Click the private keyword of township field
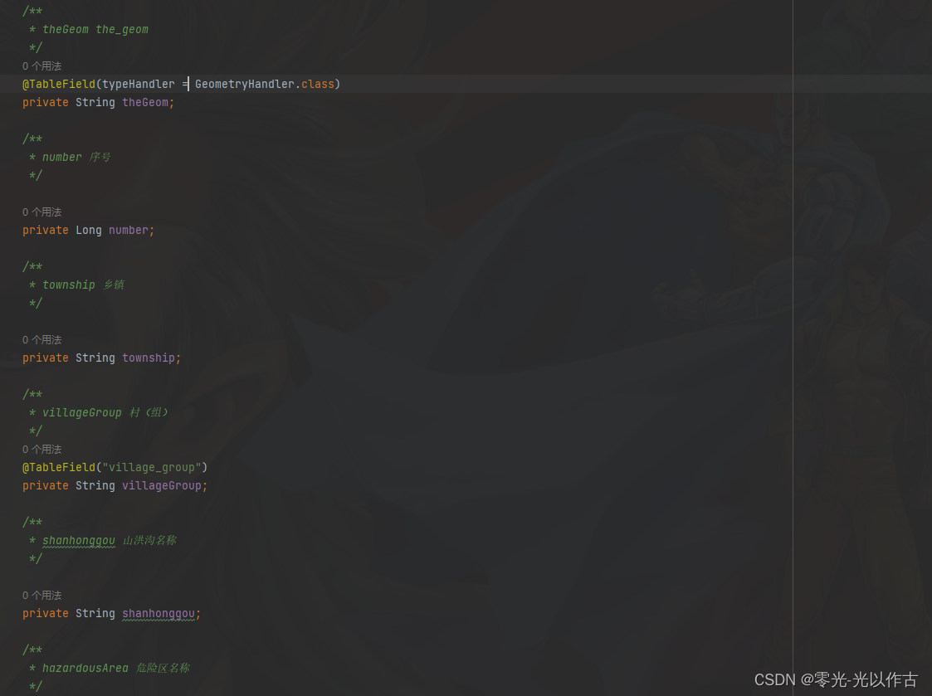 click(46, 358)
